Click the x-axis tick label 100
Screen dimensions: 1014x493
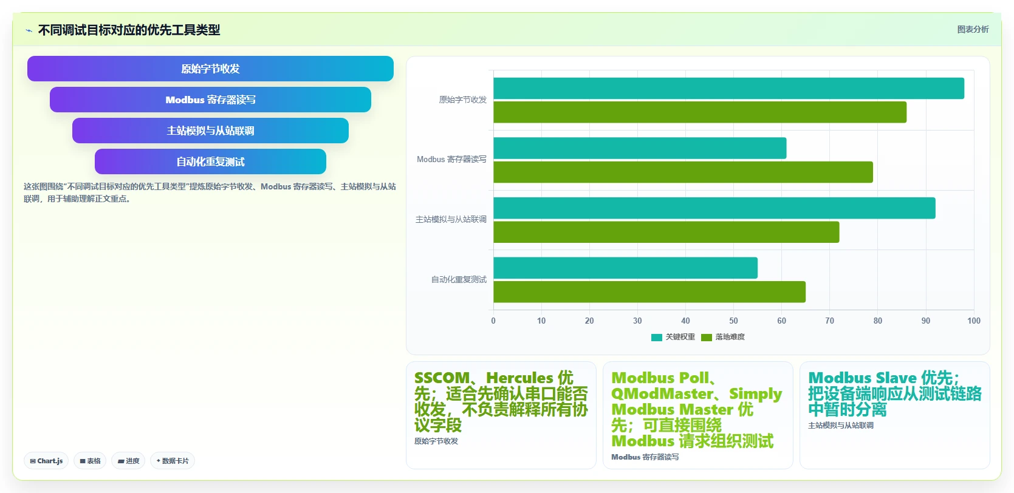974,321
